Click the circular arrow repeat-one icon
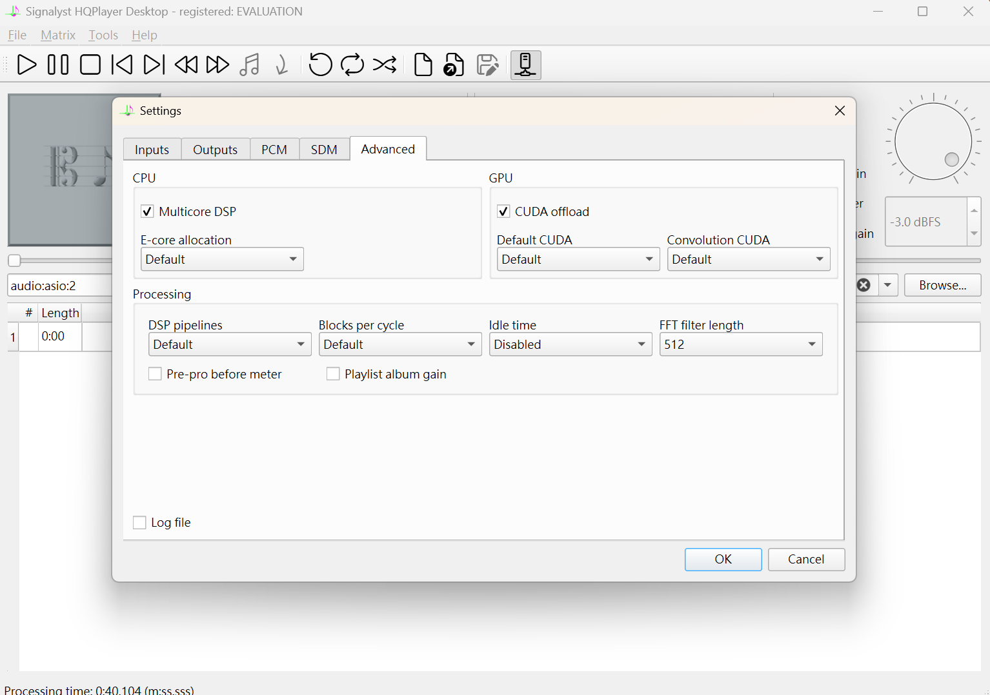The width and height of the screenshot is (990, 695). point(320,65)
